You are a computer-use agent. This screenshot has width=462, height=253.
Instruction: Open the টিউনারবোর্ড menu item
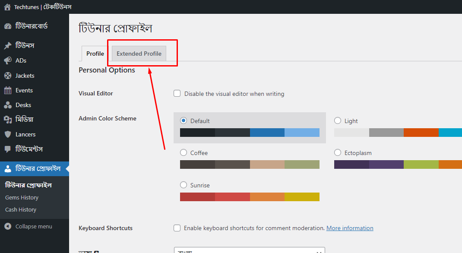32,26
